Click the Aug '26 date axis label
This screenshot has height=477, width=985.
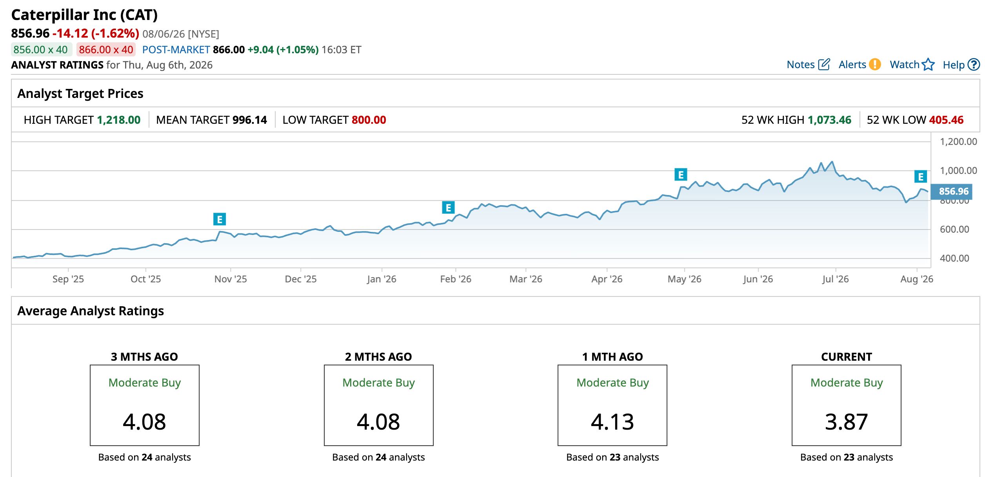coord(917,279)
